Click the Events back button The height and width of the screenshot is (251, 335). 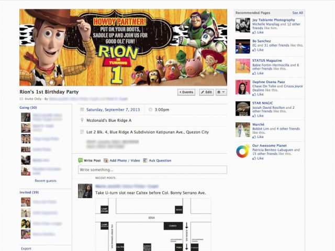186,92
